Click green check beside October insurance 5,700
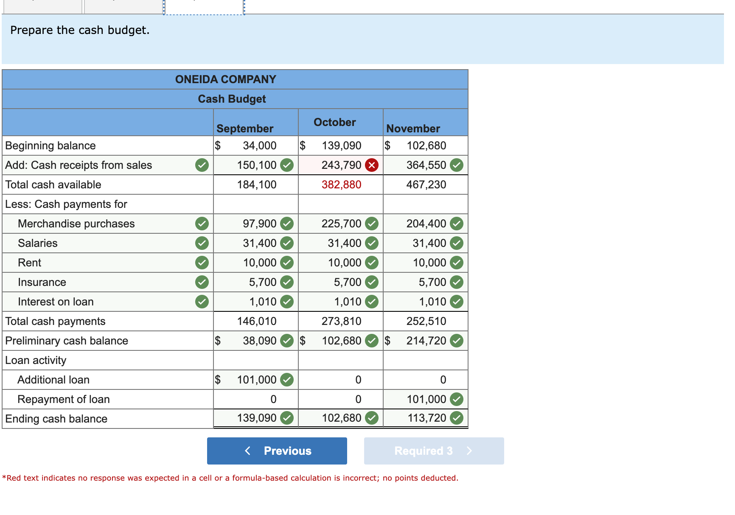 (x=372, y=282)
